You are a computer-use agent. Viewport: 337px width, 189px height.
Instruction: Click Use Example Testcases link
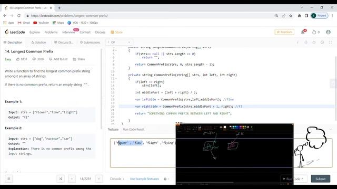tap(144, 178)
